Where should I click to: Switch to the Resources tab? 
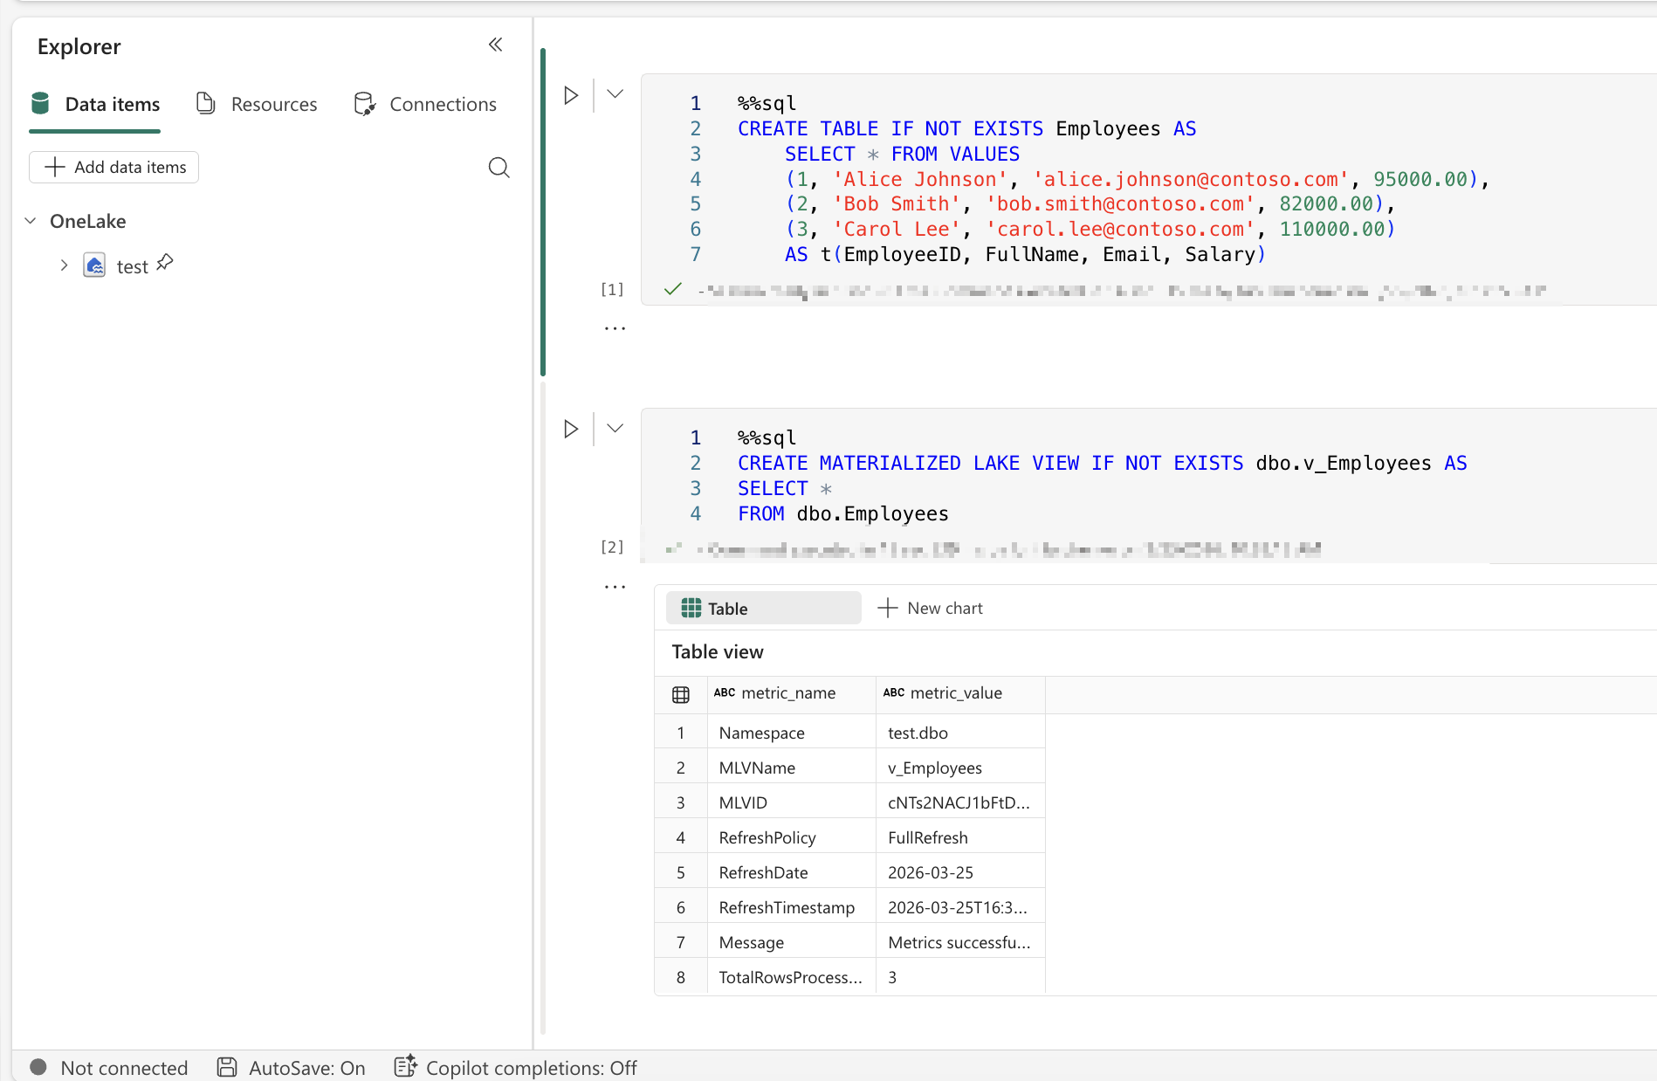[x=257, y=104]
